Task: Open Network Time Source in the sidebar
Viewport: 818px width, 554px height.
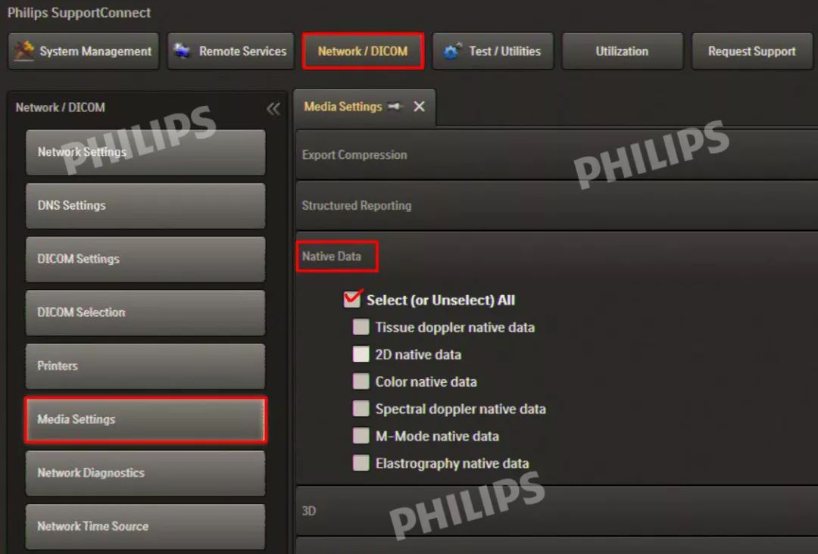Action: 145,527
